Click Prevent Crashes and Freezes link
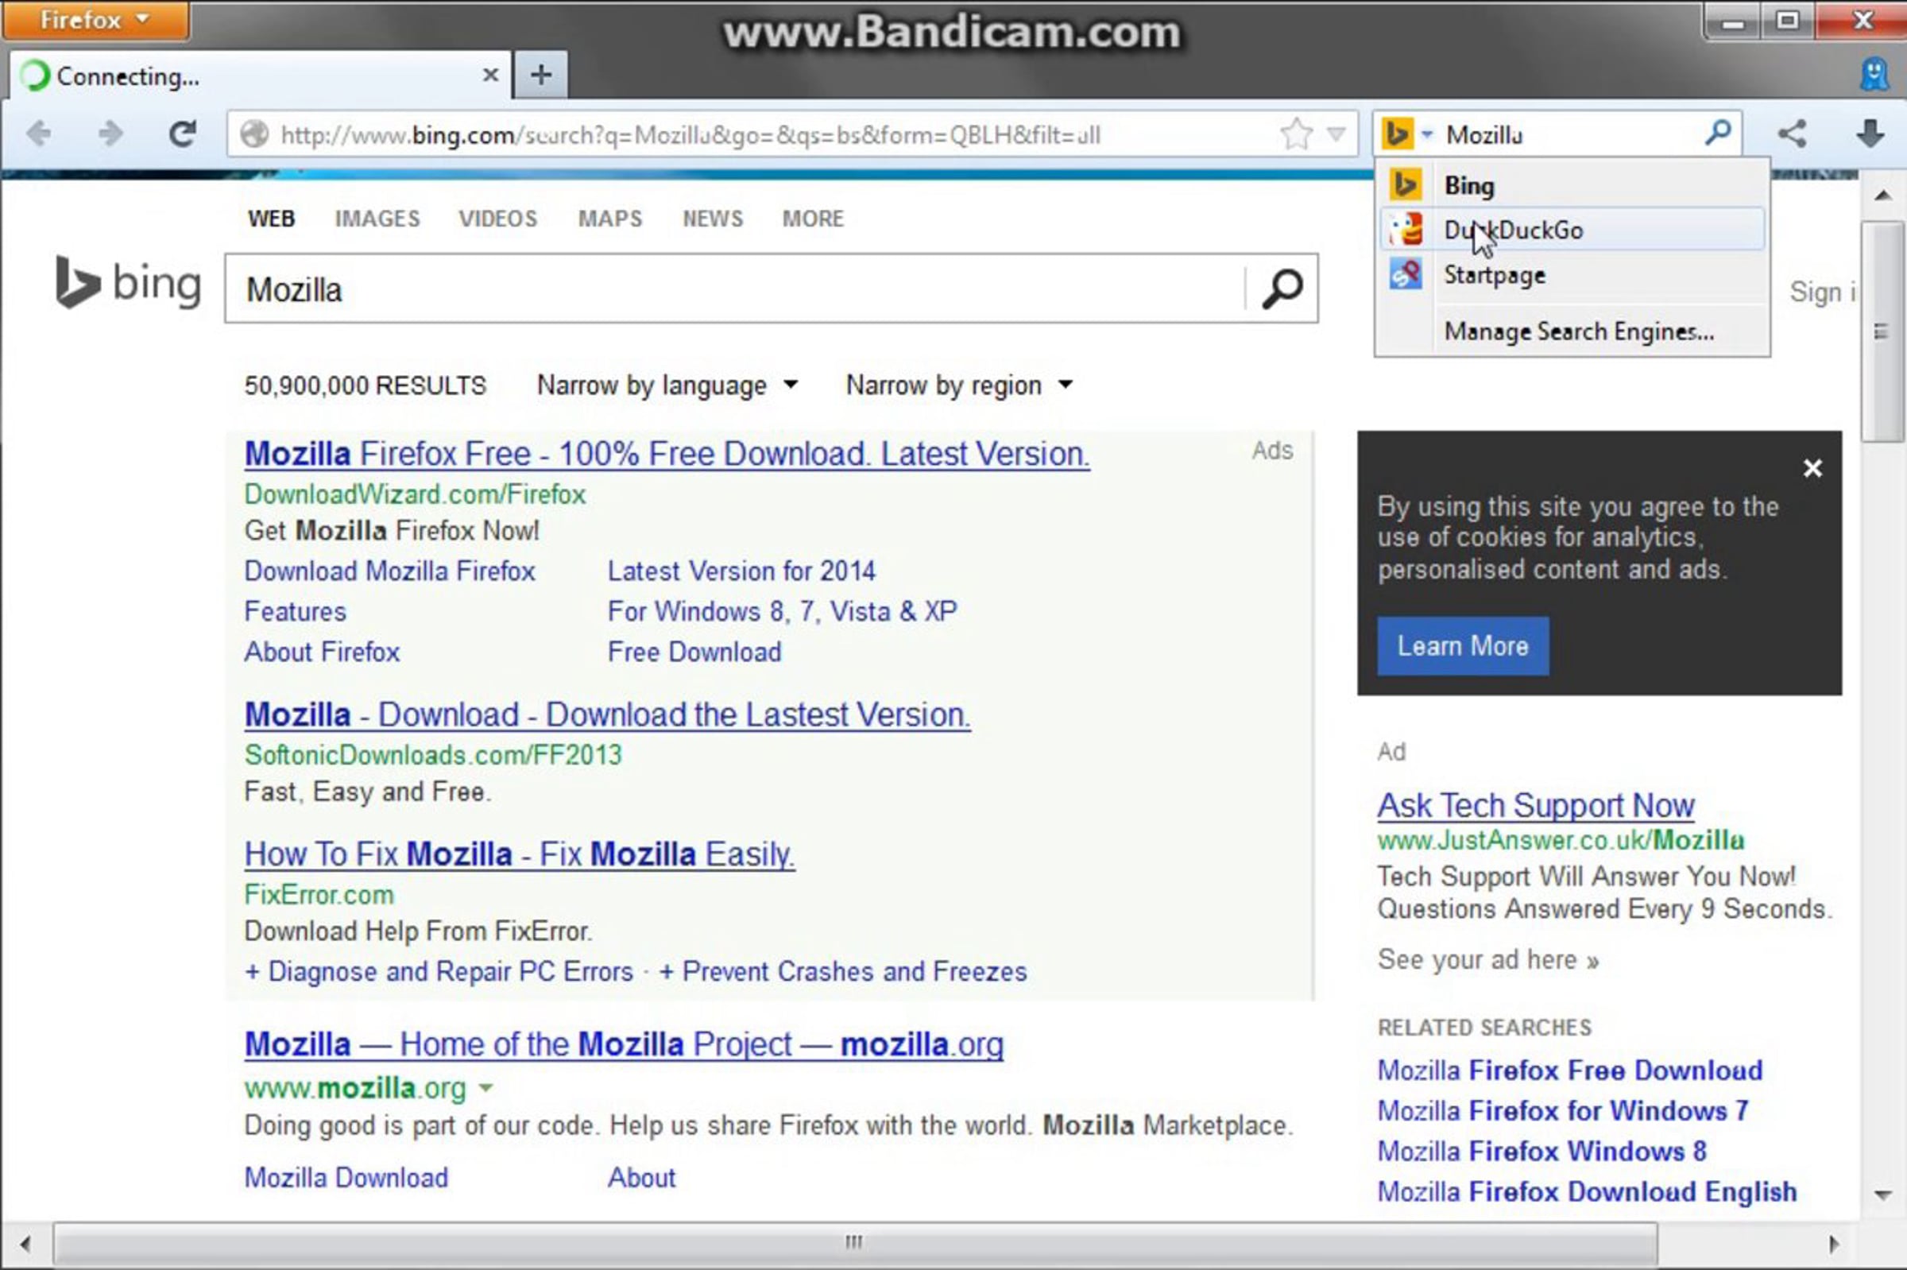This screenshot has width=1907, height=1270. pyautogui.click(x=843, y=971)
